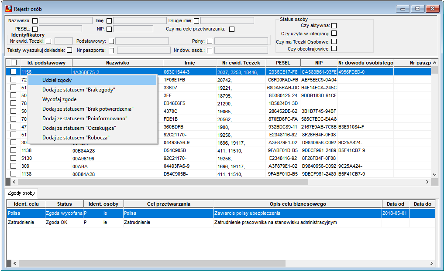Click NIP cell AEF5EEC9-0A04

[x=319, y=80]
